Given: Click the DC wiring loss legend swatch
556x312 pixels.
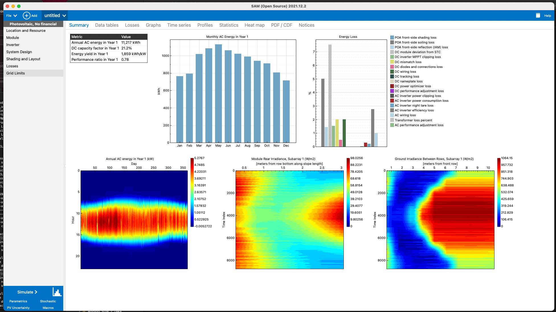Looking at the screenshot, I should point(393,72).
